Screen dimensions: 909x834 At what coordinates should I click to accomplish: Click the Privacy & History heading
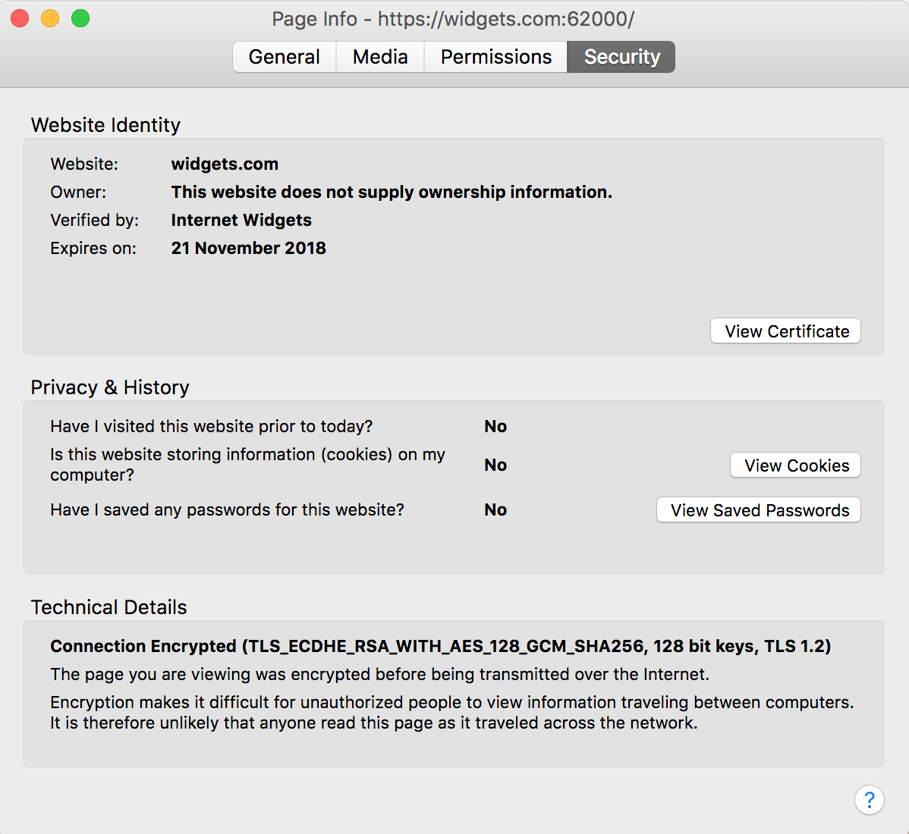click(109, 387)
